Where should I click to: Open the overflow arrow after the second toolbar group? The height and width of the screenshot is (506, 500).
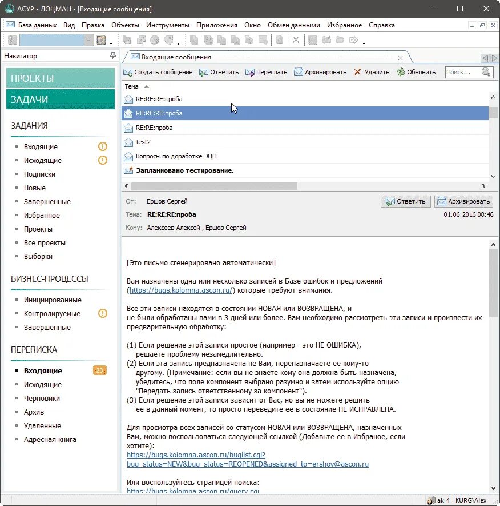[179, 43]
